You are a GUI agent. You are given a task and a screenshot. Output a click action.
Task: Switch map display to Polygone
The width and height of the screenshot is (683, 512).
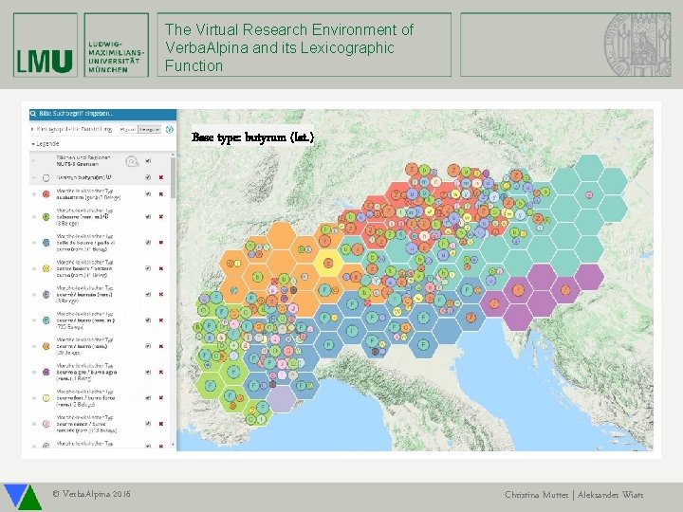[128, 130]
